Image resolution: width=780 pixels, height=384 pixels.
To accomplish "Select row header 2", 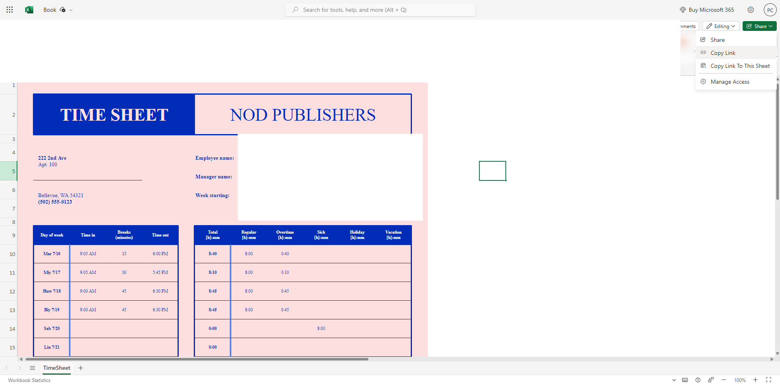I will tap(9, 115).
